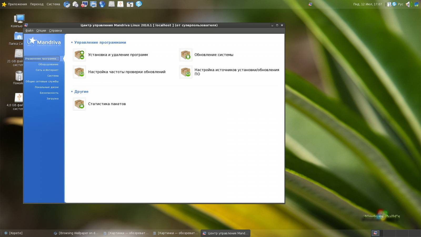
Task: Open the Справка menu
Action: pyautogui.click(x=55, y=31)
